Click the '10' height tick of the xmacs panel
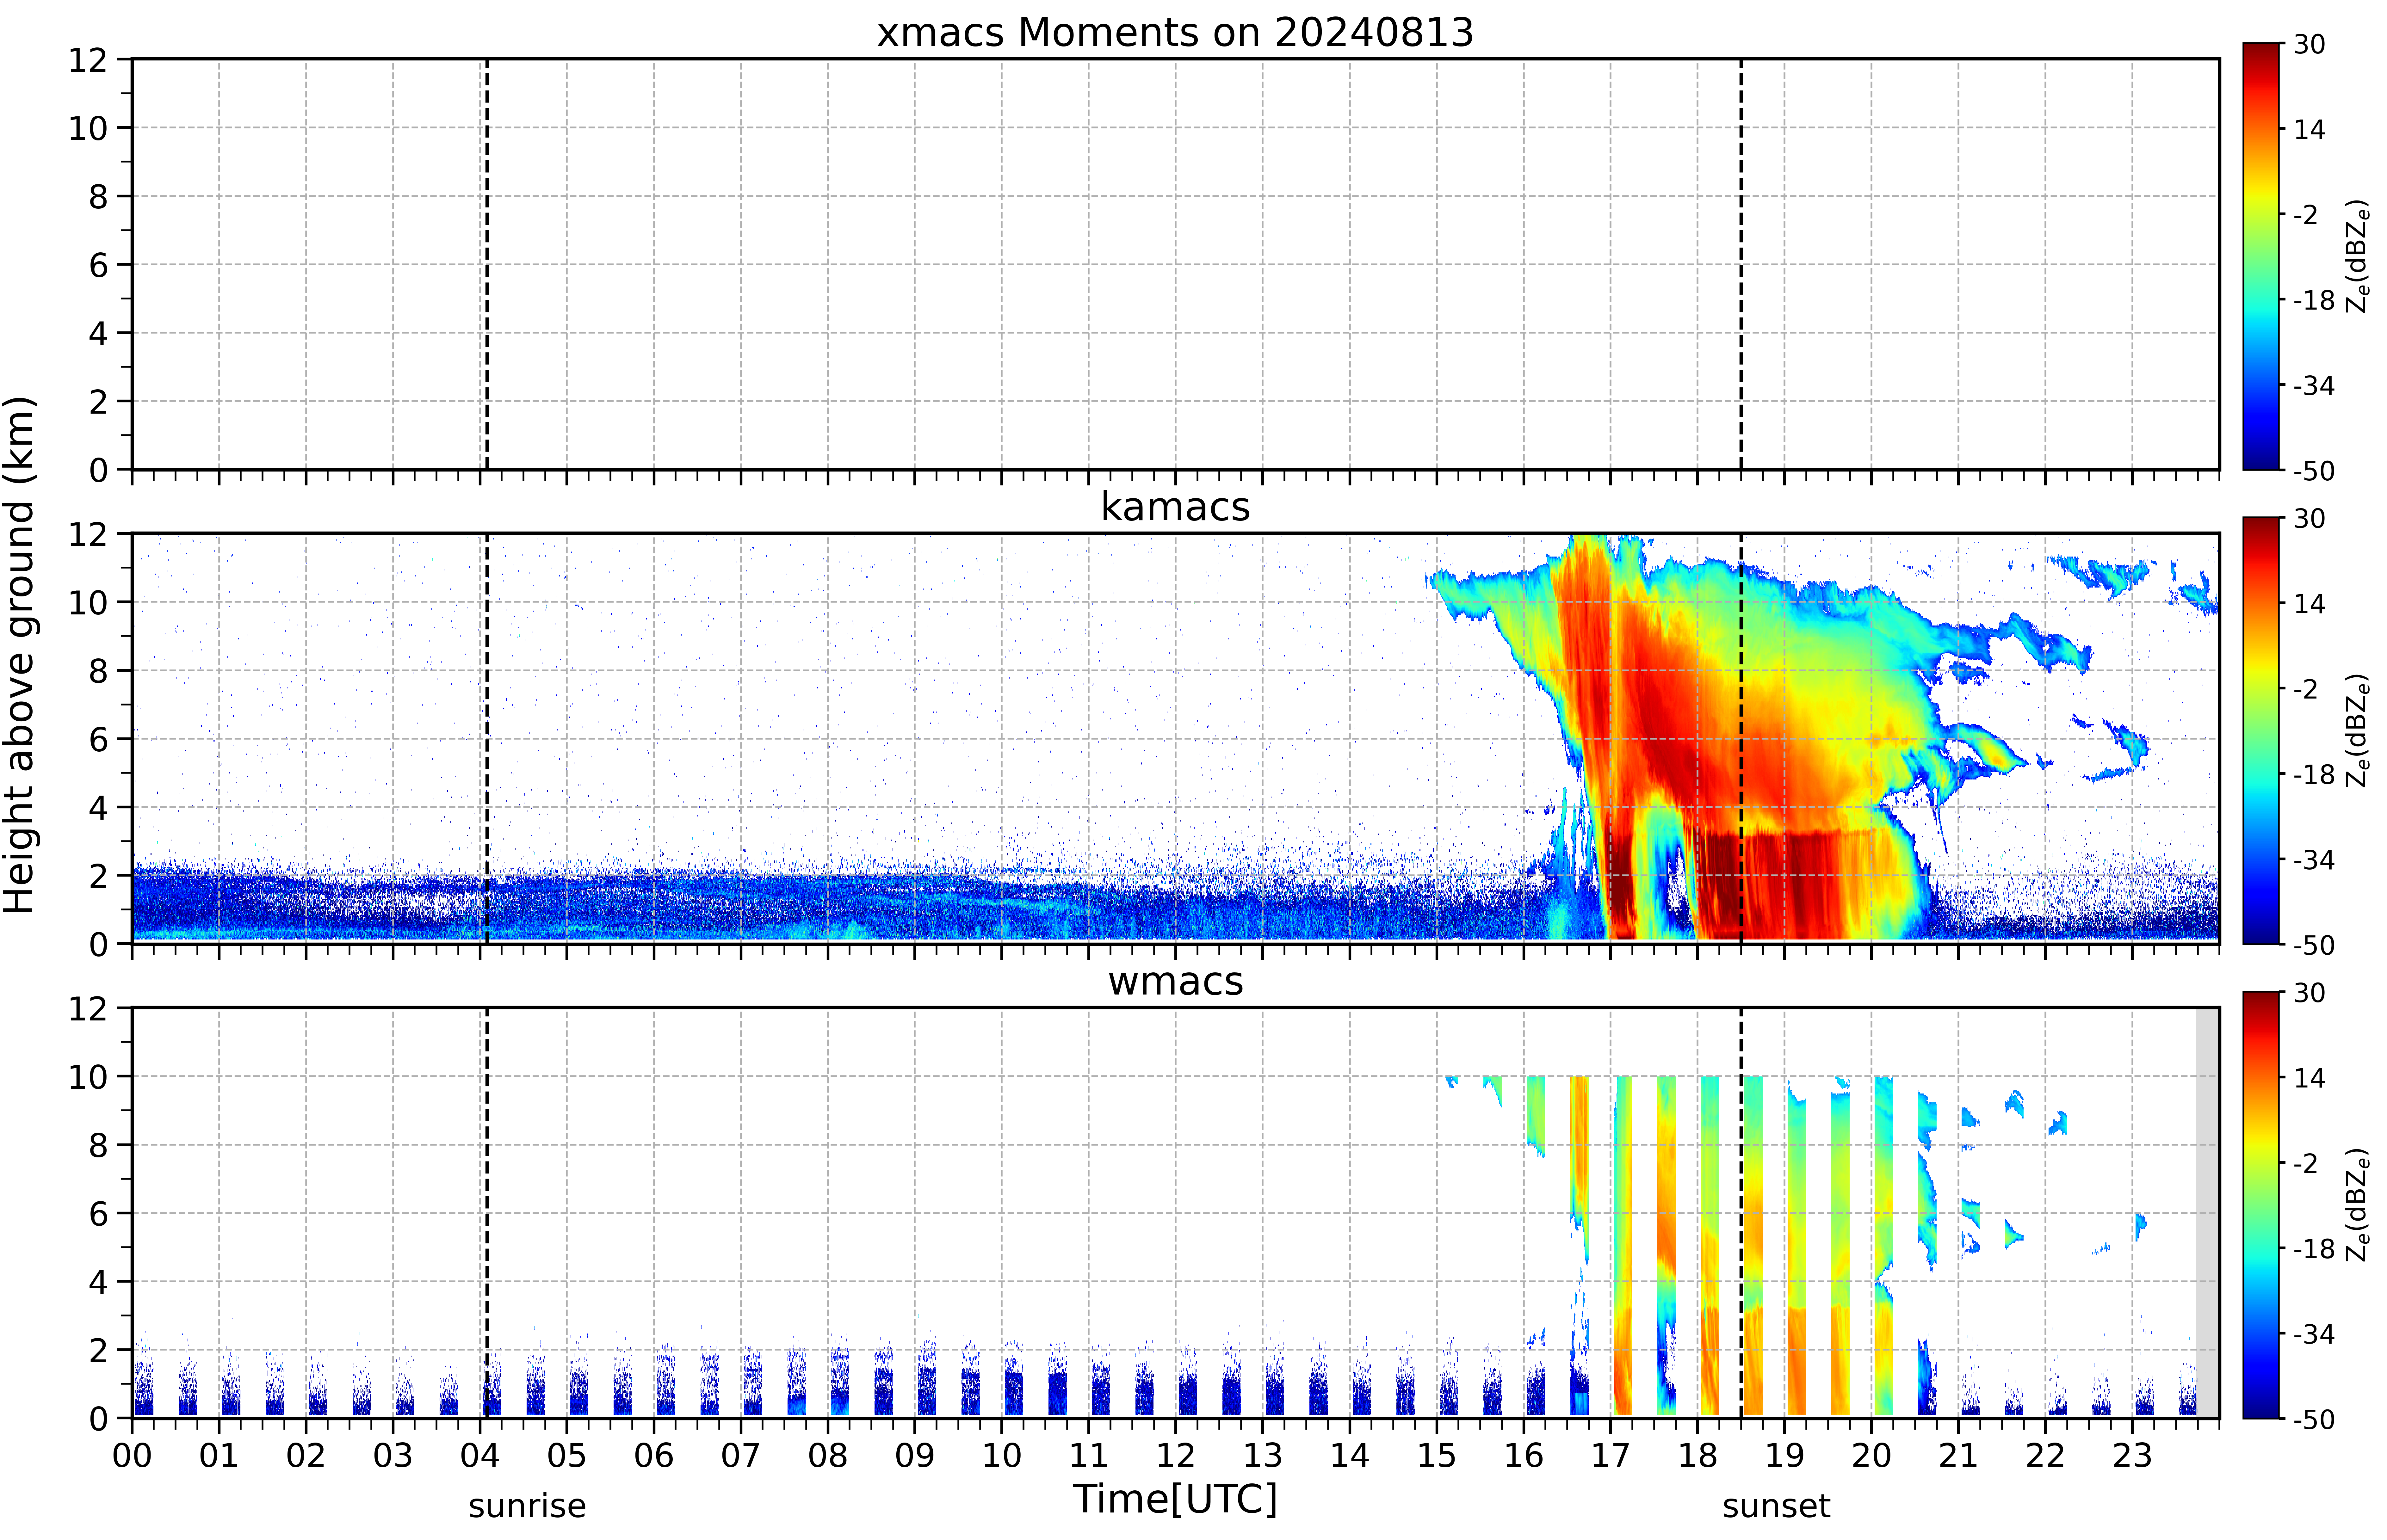 coord(88,128)
